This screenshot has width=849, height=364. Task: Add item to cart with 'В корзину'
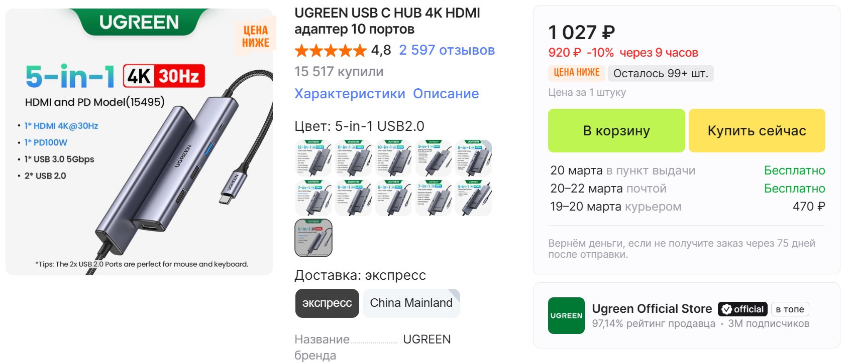click(x=616, y=130)
